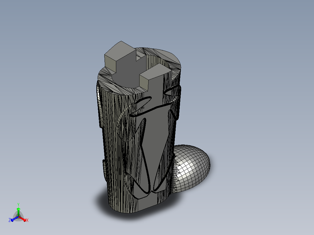Select the curved strap on the boot's upper left edge

98,104
